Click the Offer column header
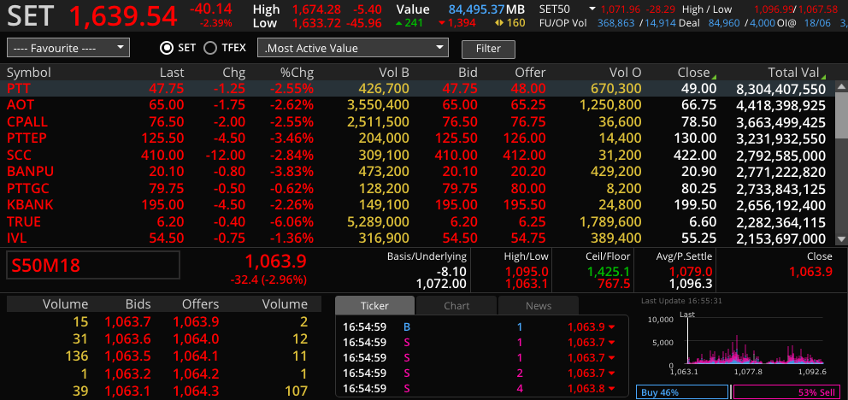The height and width of the screenshot is (400, 848). 530,73
